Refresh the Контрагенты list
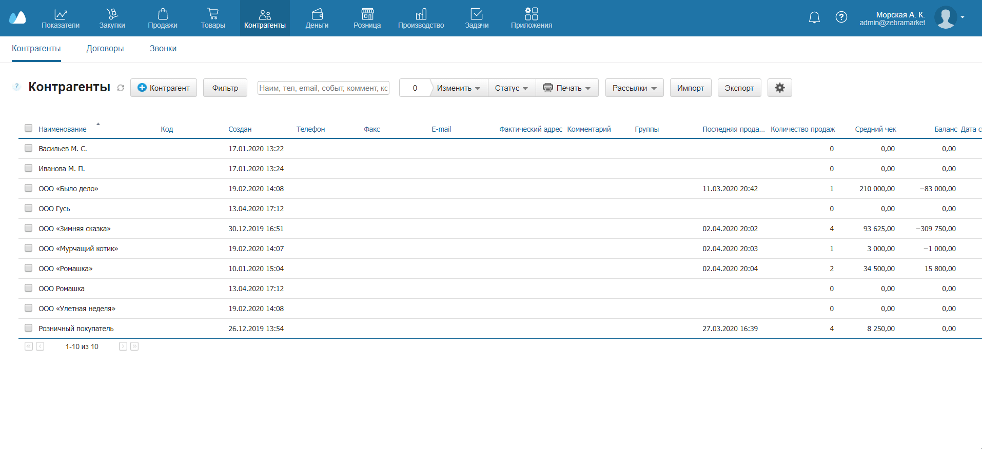The image size is (982, 449). click(x=121, y=88)
